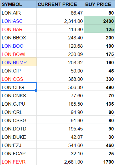Select buy price 460 for LON:EZJ
Viewport: 115px width, 165px height.
click(x=99, y=144)
